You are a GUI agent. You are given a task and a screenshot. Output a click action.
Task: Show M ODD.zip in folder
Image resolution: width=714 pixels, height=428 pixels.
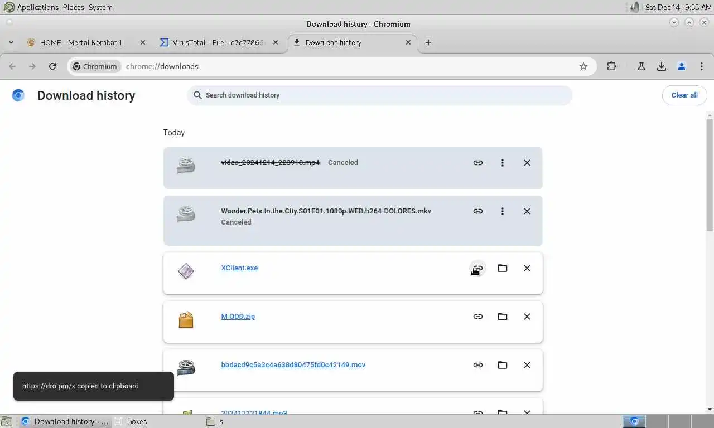(503, 317)
